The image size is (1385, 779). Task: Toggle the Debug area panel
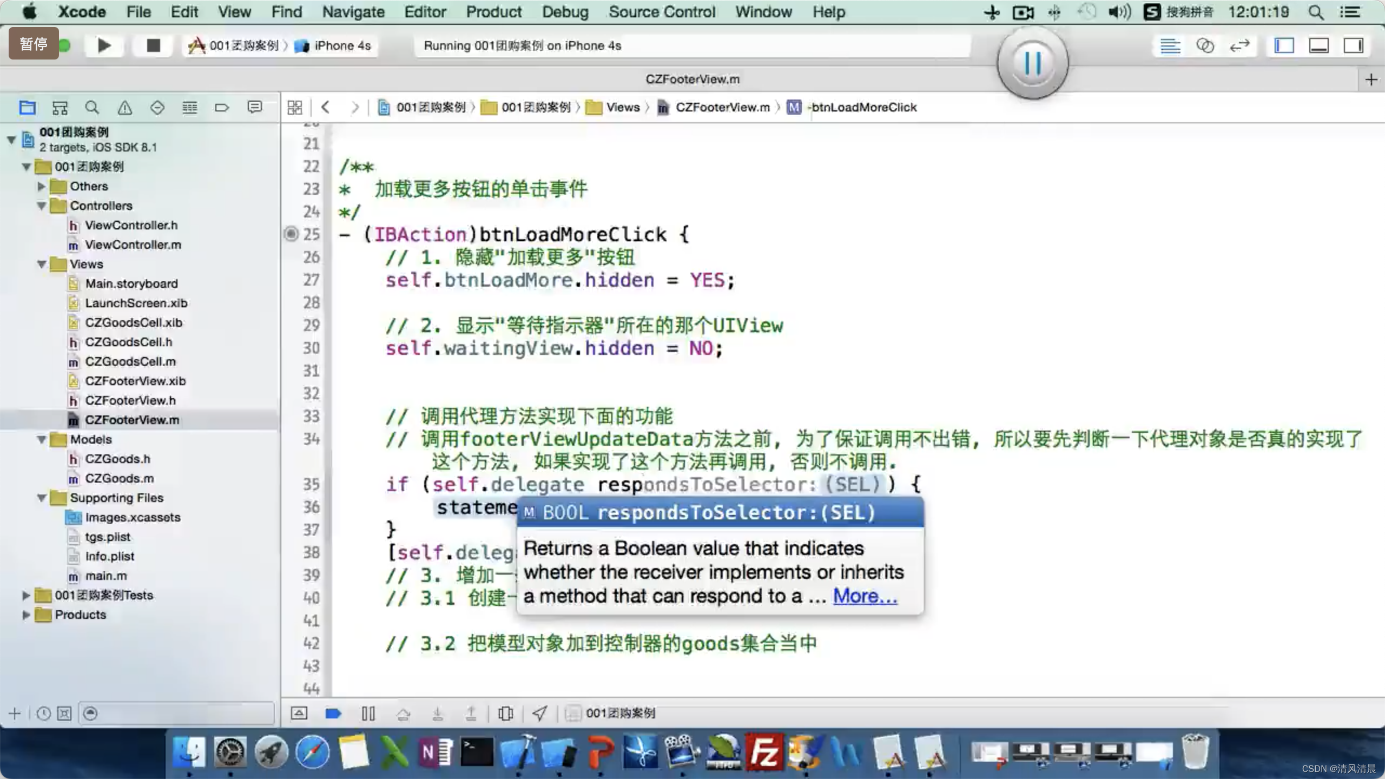click(1318, 46)
